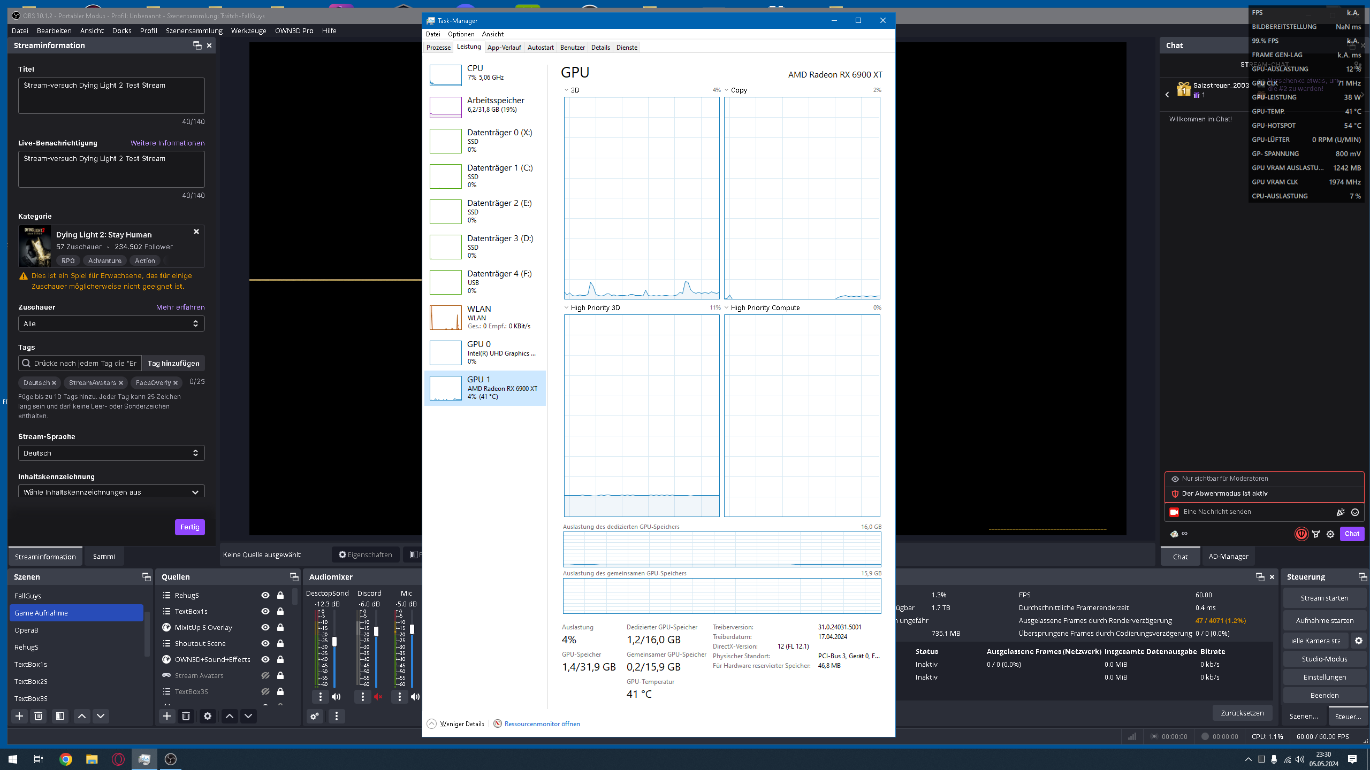Delete the selected source via trash icon
The height and width of the screenshot is (770, 1370).
click(186, 716)
